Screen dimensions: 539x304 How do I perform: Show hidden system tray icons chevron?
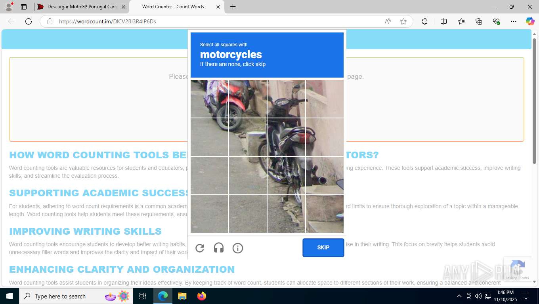tap(459, 296)
